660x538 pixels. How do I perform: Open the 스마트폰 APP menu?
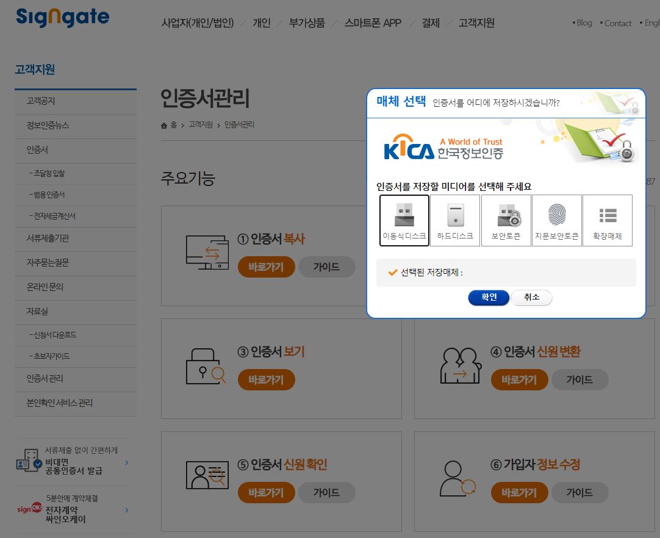click(x=373, y=23)
